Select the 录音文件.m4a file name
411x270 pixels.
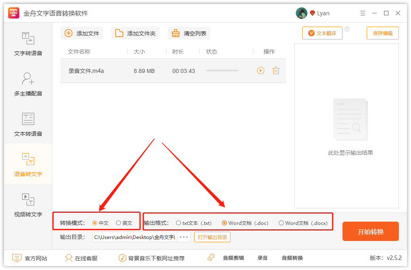(x=86, y=71)
